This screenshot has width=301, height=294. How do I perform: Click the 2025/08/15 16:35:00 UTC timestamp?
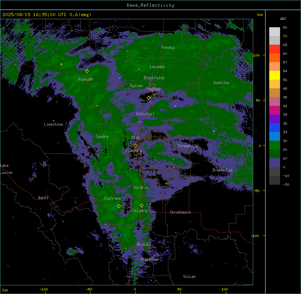[35, 15]
